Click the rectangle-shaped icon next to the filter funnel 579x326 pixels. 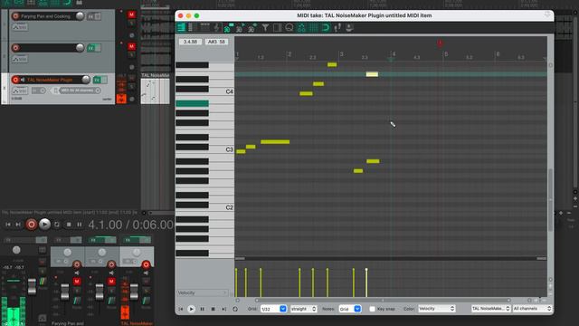(x=278, y=27)
